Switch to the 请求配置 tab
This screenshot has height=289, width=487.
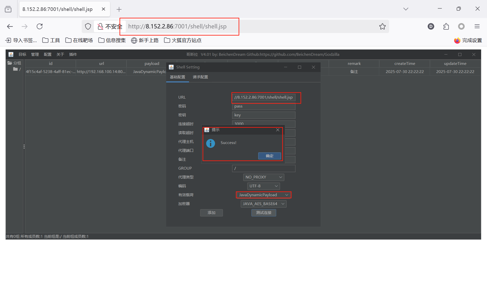coord(200,77)
